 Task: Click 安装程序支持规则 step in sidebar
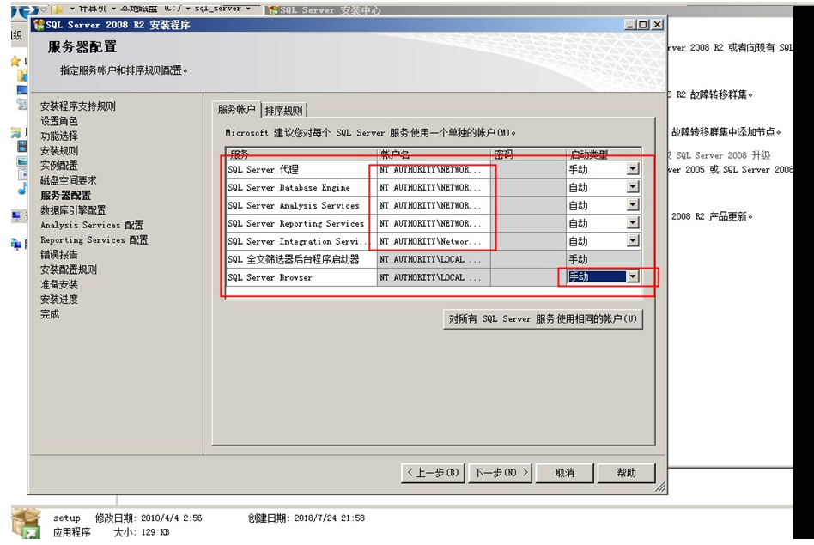tap(78, 106)
